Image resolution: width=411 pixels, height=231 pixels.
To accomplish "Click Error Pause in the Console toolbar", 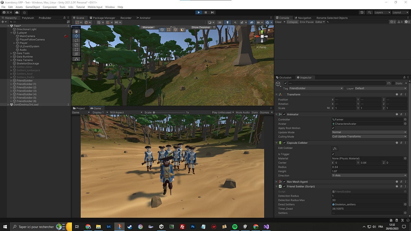I will click(306, 22).
